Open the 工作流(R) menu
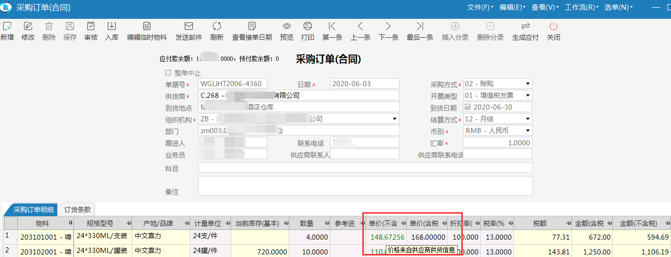Image resolution: width=671 pixels, height=257 pixels. tap(582, 7)
